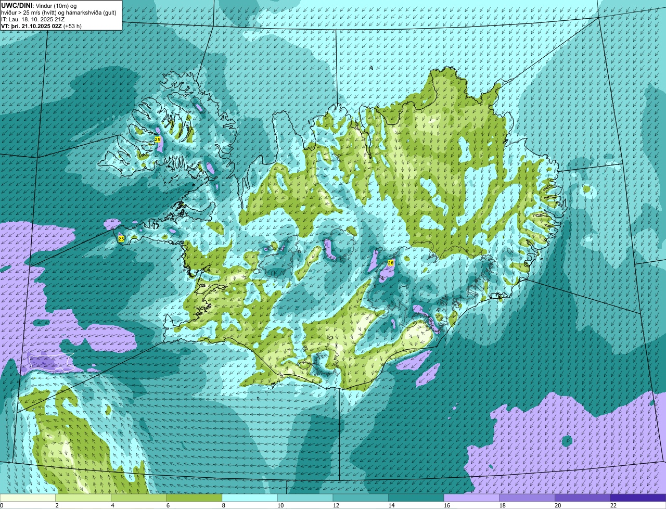Click the 12–14 m/s teal legend swatch
This screenshot has width=666, height=509.
click(x=361, y=498)
